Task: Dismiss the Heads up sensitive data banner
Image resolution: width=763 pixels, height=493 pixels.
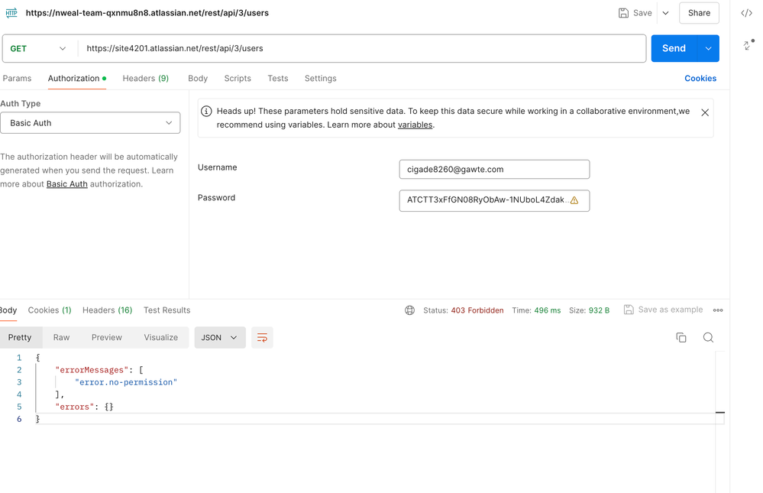Action: pyautogui.click(x=705, y=112)
